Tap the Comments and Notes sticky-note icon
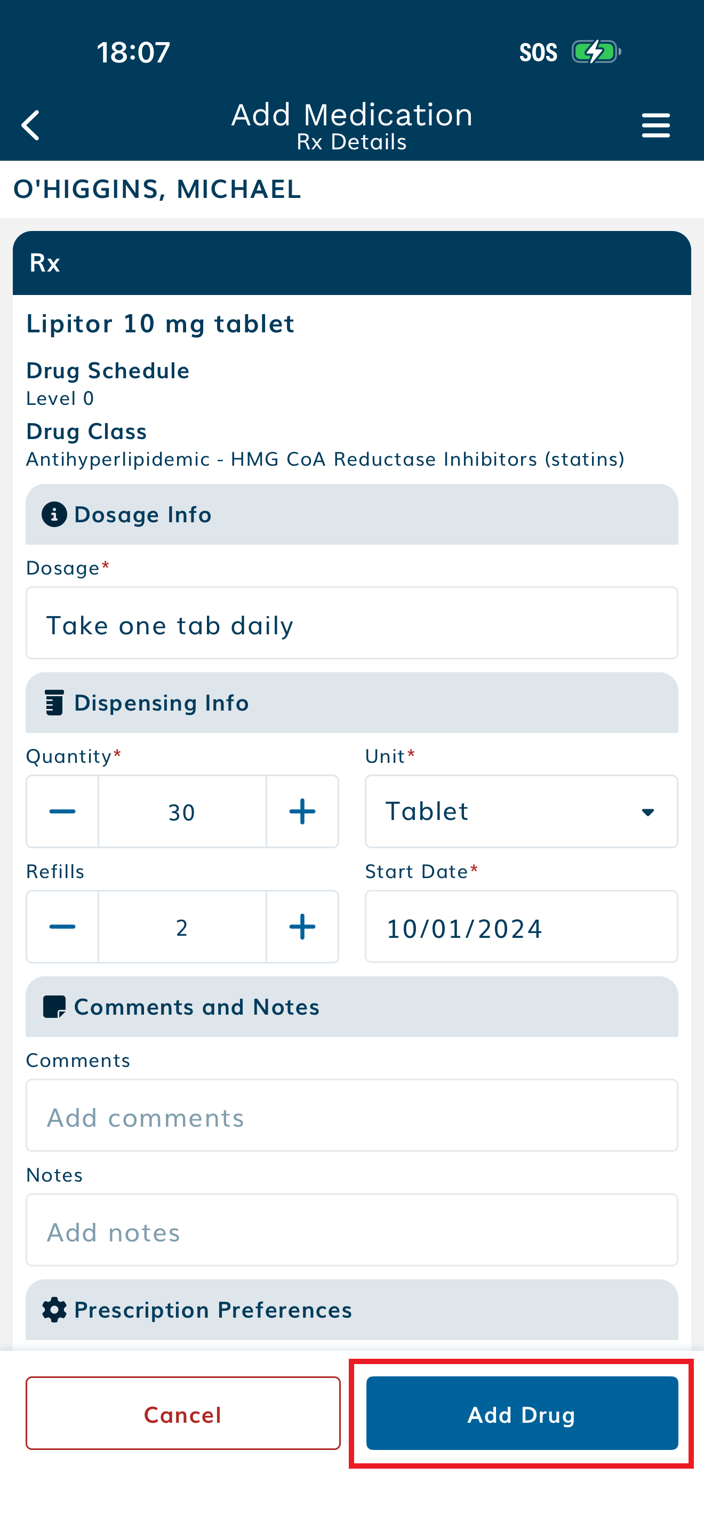This screenshot has width=704, height=1530. (54, 1007)
